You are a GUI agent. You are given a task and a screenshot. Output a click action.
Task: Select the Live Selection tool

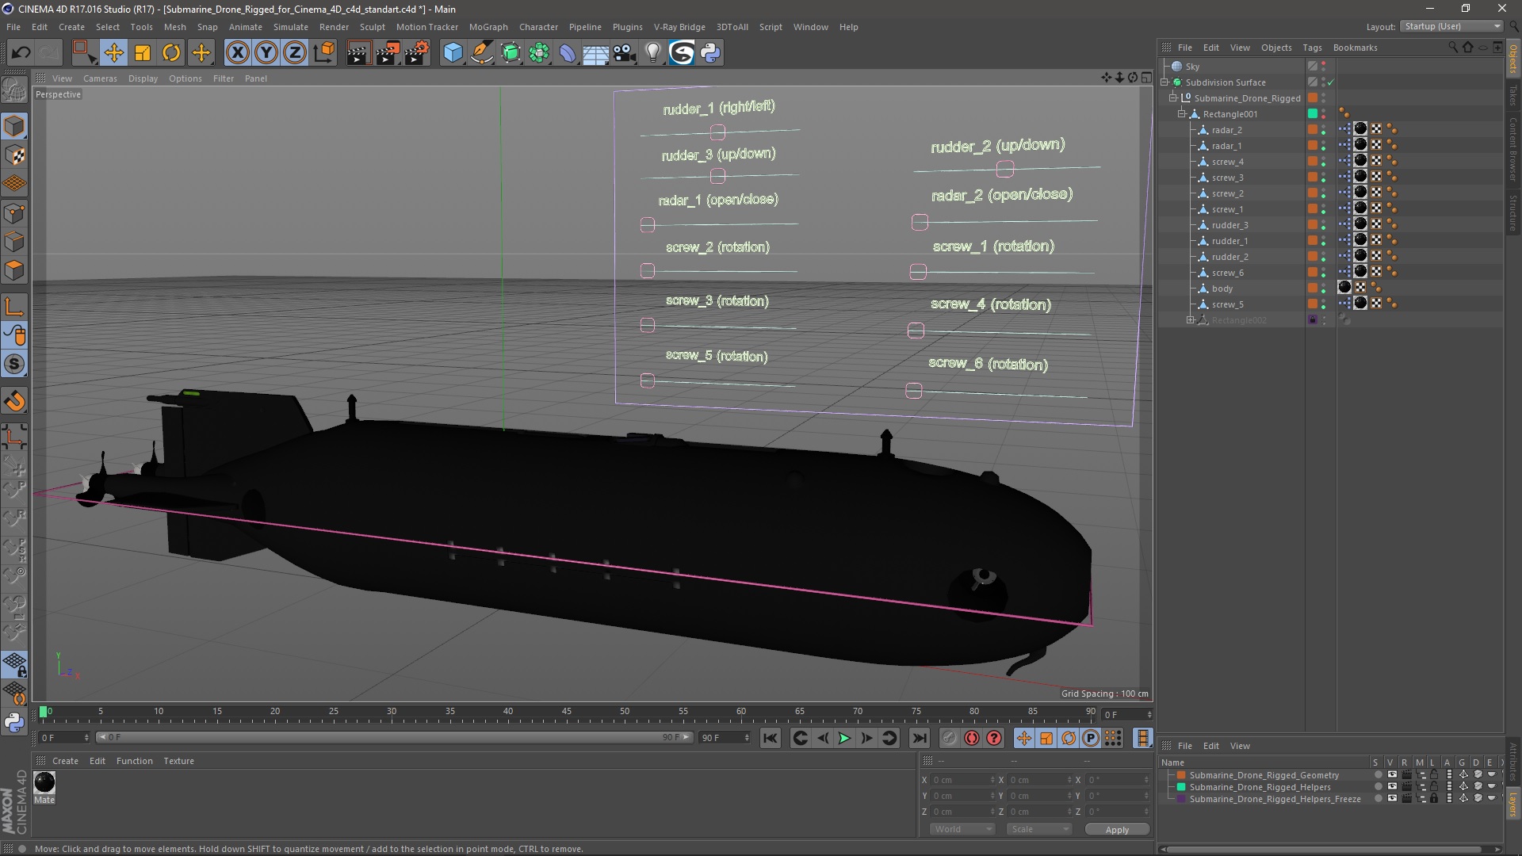84,53
